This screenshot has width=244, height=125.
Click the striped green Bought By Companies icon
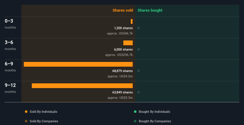[x=135, y=121]
